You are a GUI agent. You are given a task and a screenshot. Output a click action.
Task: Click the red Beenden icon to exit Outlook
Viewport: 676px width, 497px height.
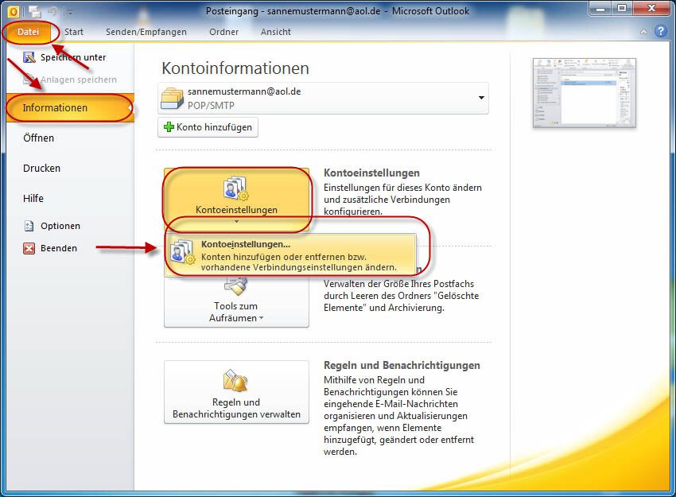tap(28, 248)
